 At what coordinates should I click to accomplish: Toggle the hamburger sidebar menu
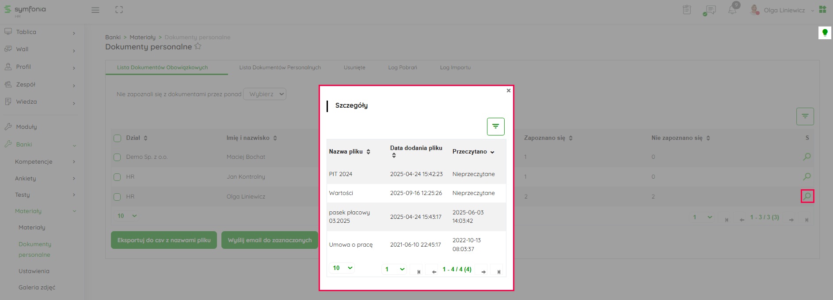click(x=95, y=10)
